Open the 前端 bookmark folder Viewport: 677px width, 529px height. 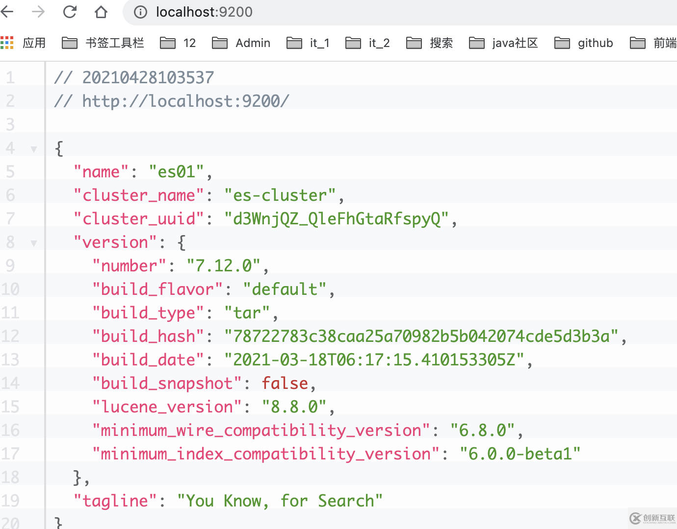(x=653, y=43)
